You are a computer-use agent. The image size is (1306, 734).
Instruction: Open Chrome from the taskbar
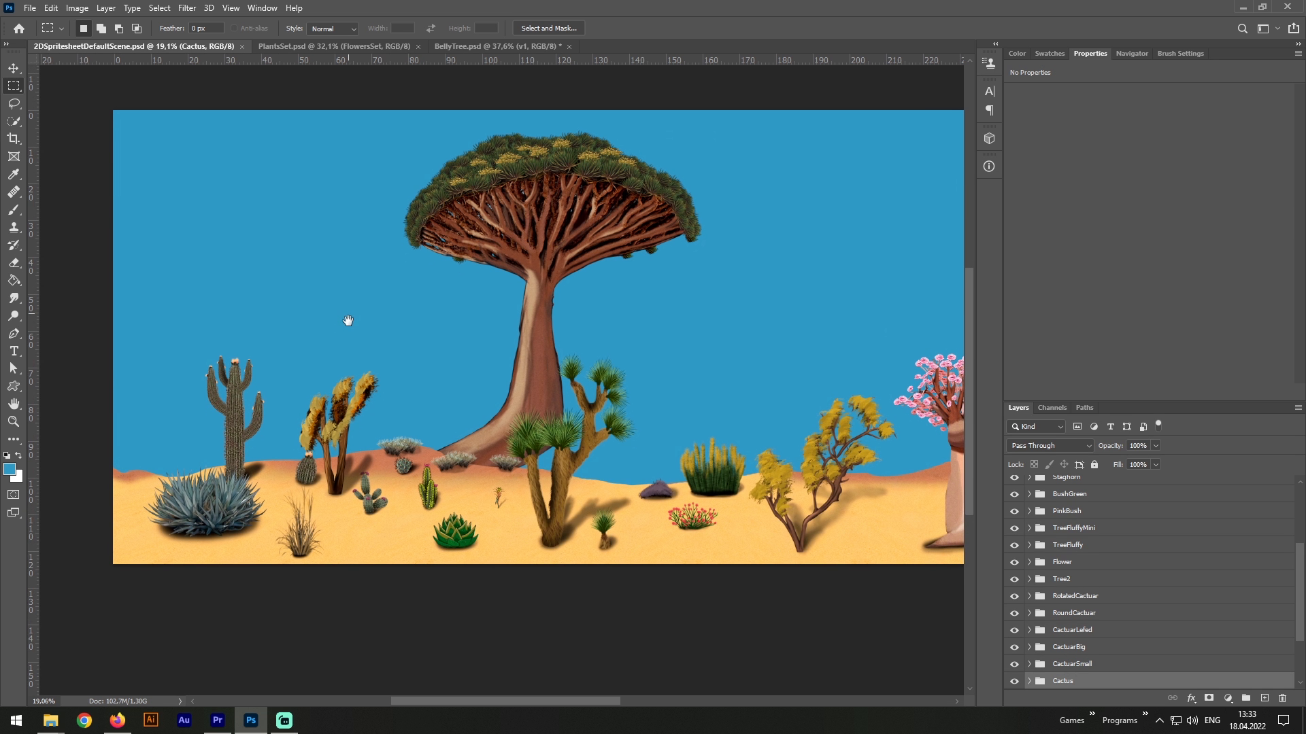84,720
